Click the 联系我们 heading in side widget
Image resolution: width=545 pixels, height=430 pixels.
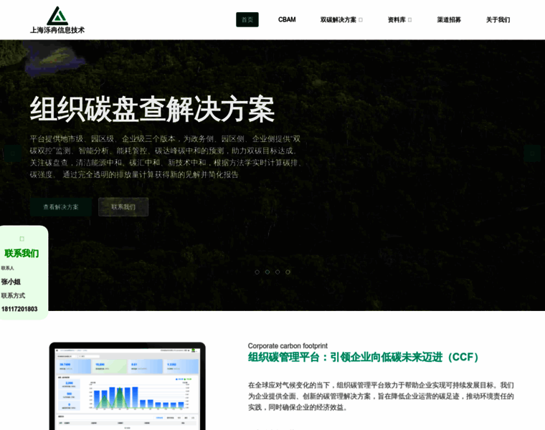click(22, 253)
